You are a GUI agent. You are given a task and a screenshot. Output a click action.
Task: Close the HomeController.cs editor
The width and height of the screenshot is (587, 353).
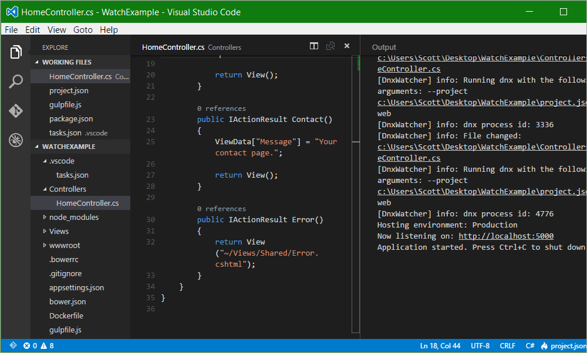pos(347,46)
